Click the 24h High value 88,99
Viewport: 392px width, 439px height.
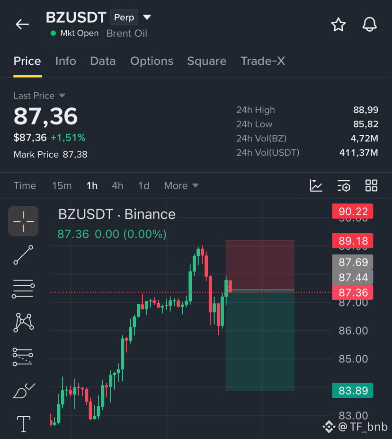tap(365, 110)
